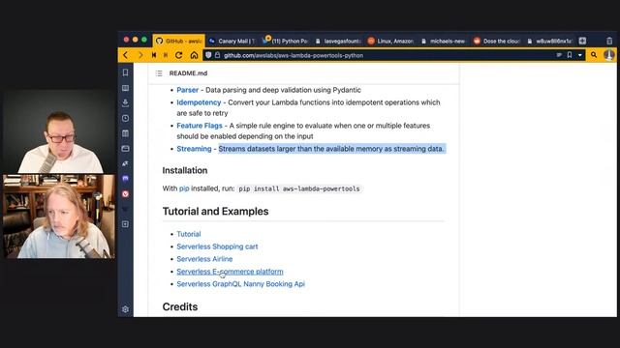
Task: Open the Feature Flags link
Action: (x=200, y=126)
